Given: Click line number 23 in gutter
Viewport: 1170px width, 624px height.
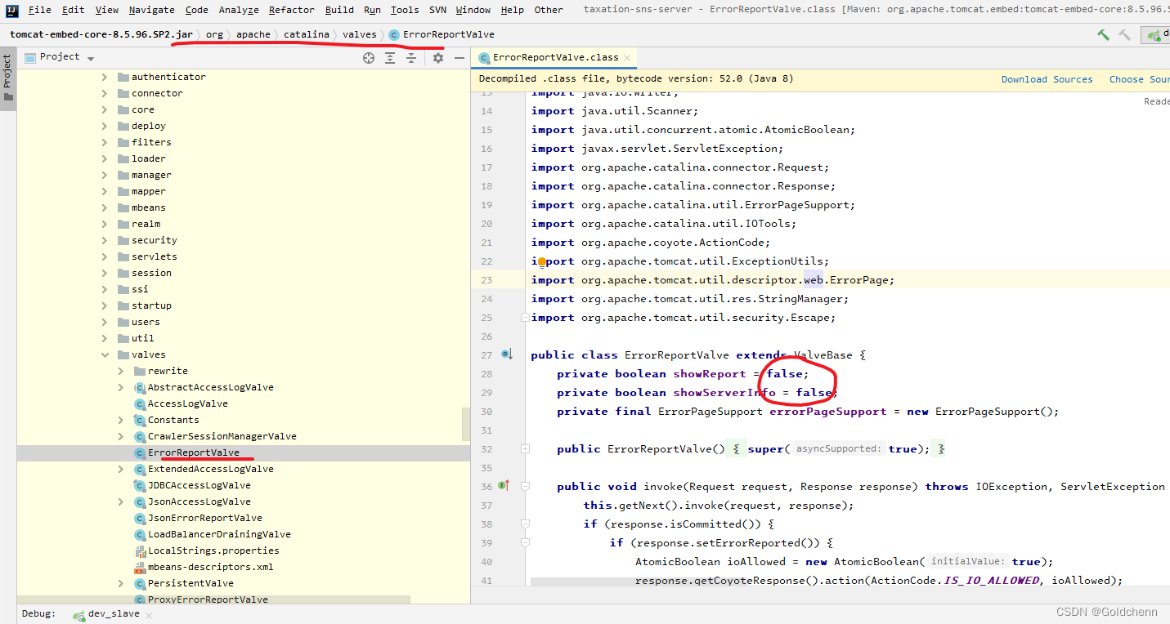Looking at the screenshot, I should tap(486, 280).
